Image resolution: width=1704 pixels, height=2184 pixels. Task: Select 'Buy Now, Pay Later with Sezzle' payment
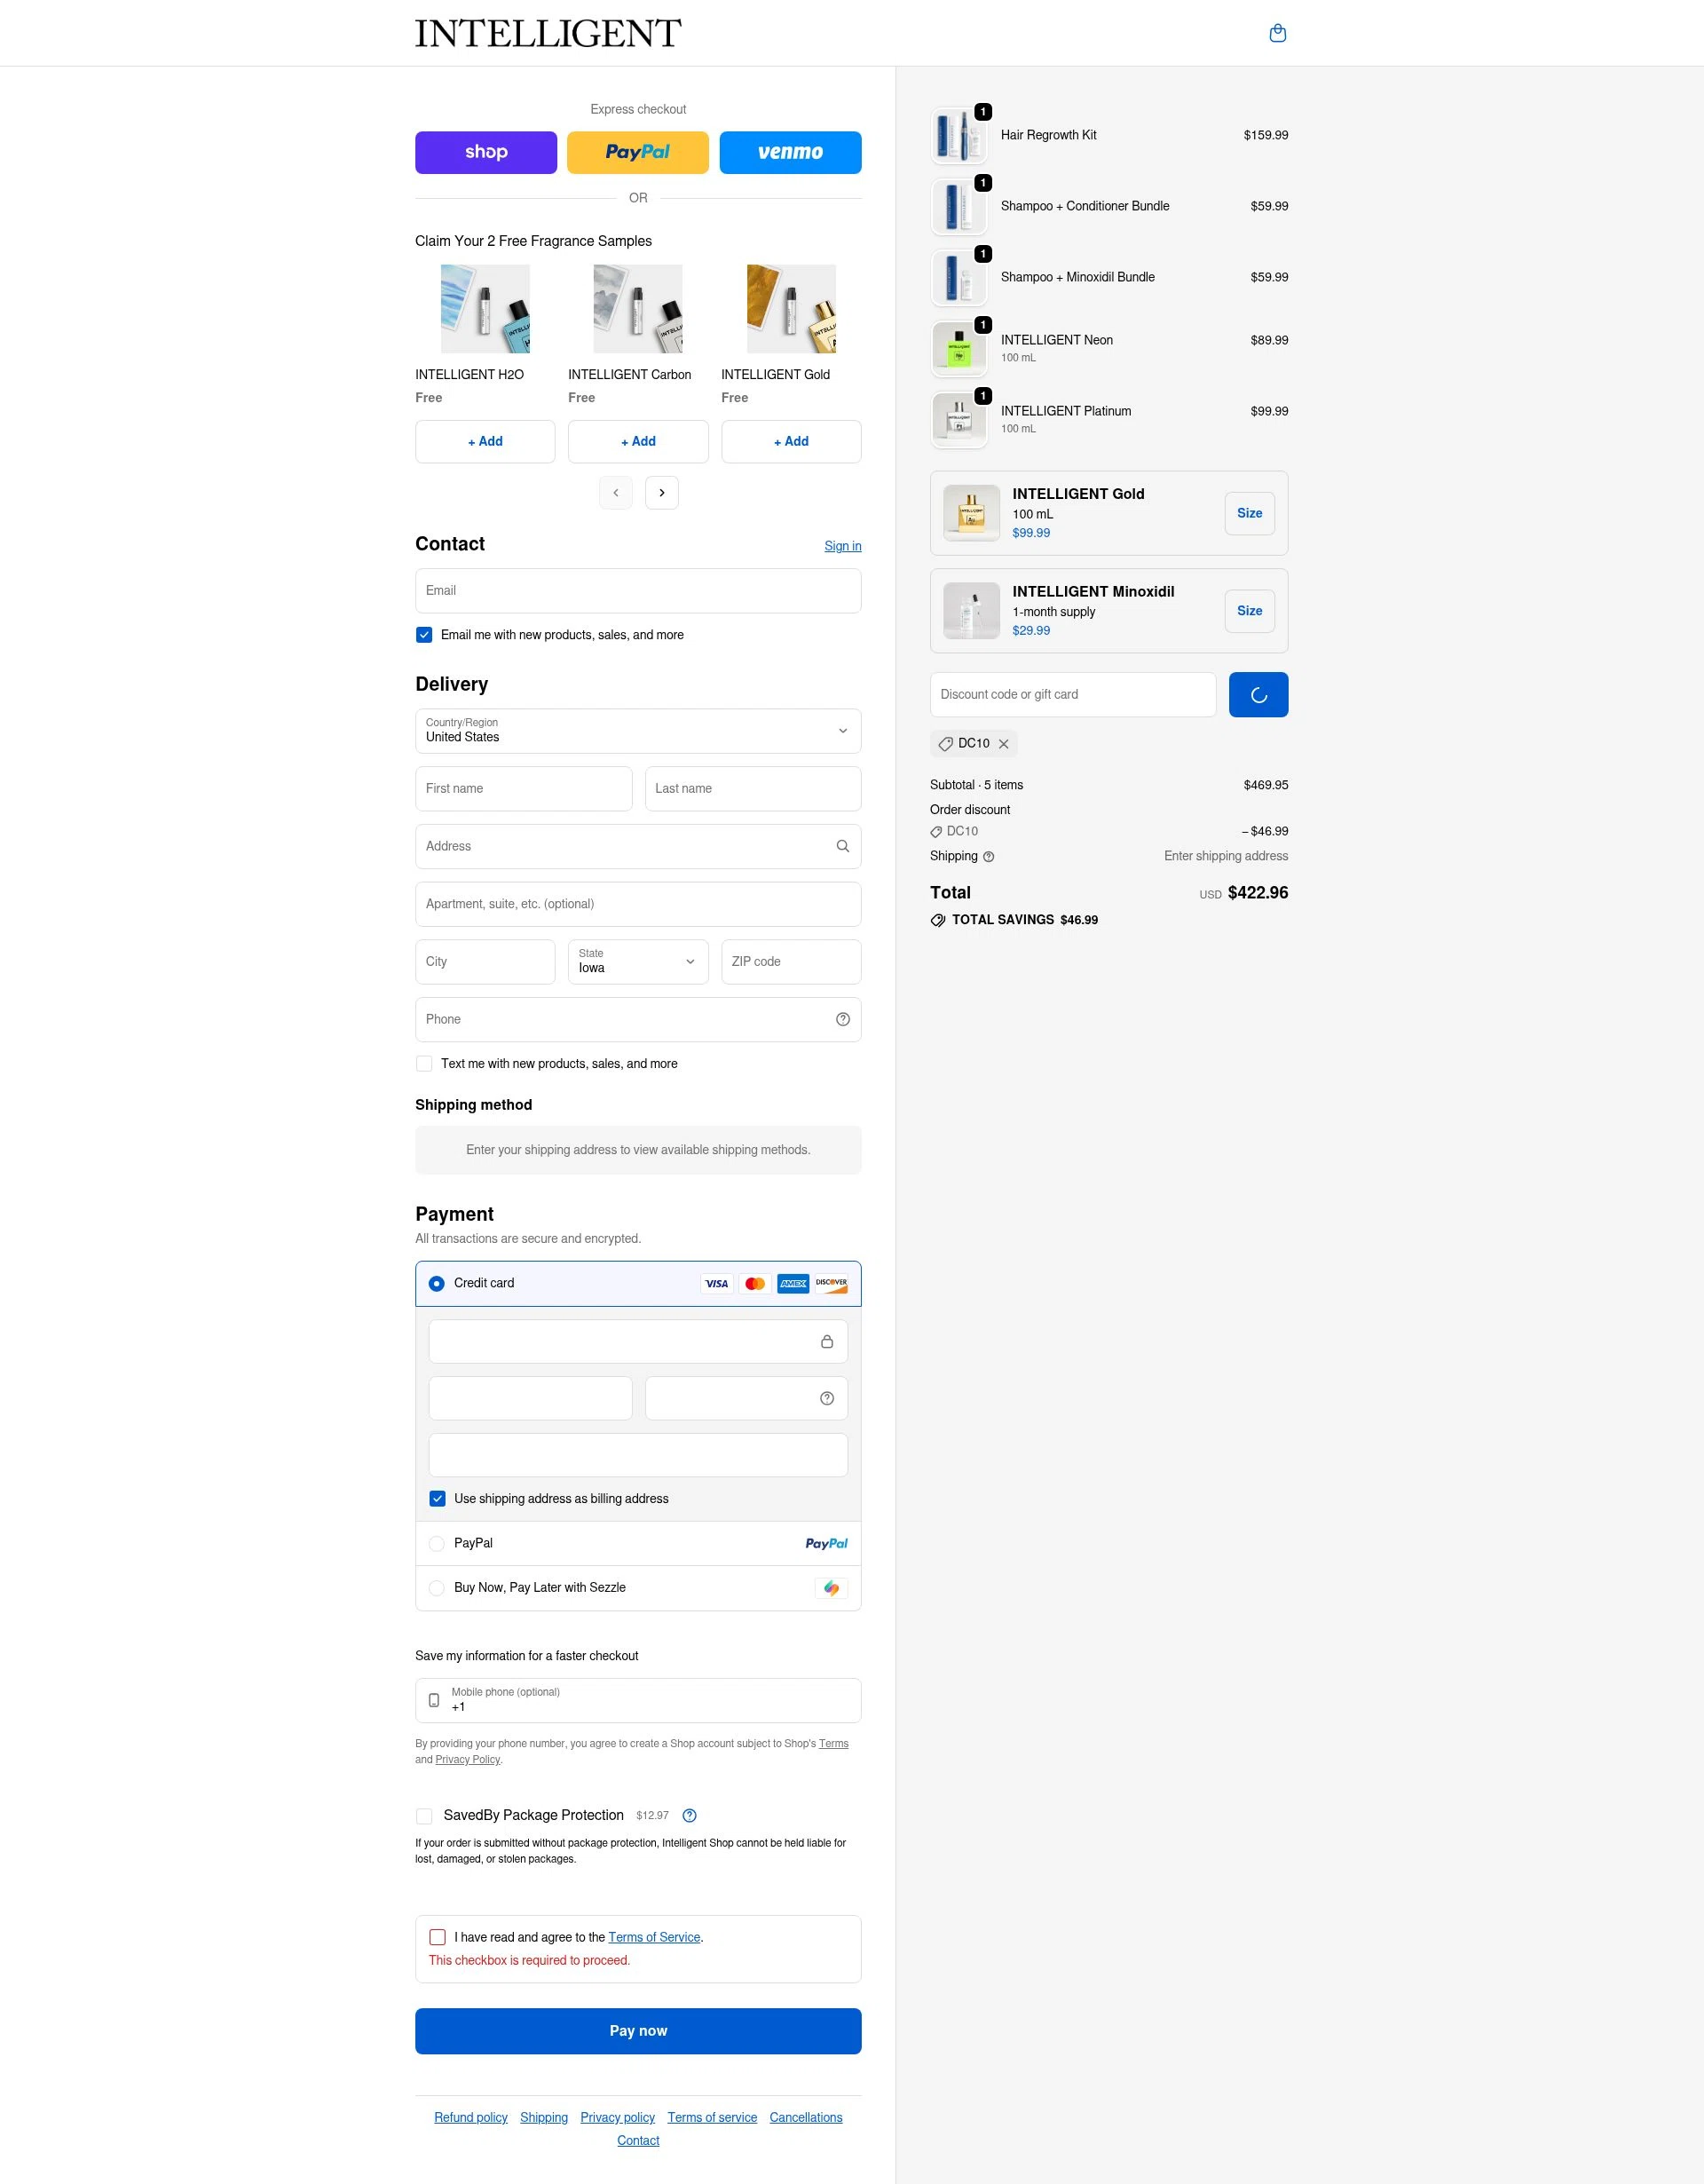pyautogui.click(x=437, y=1588)
